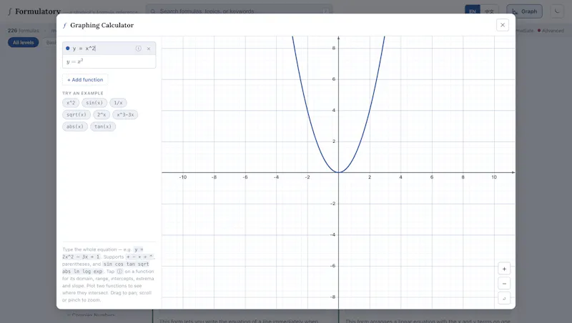Zoom in on the graph

pyautogui.click(x=504, y=269)
